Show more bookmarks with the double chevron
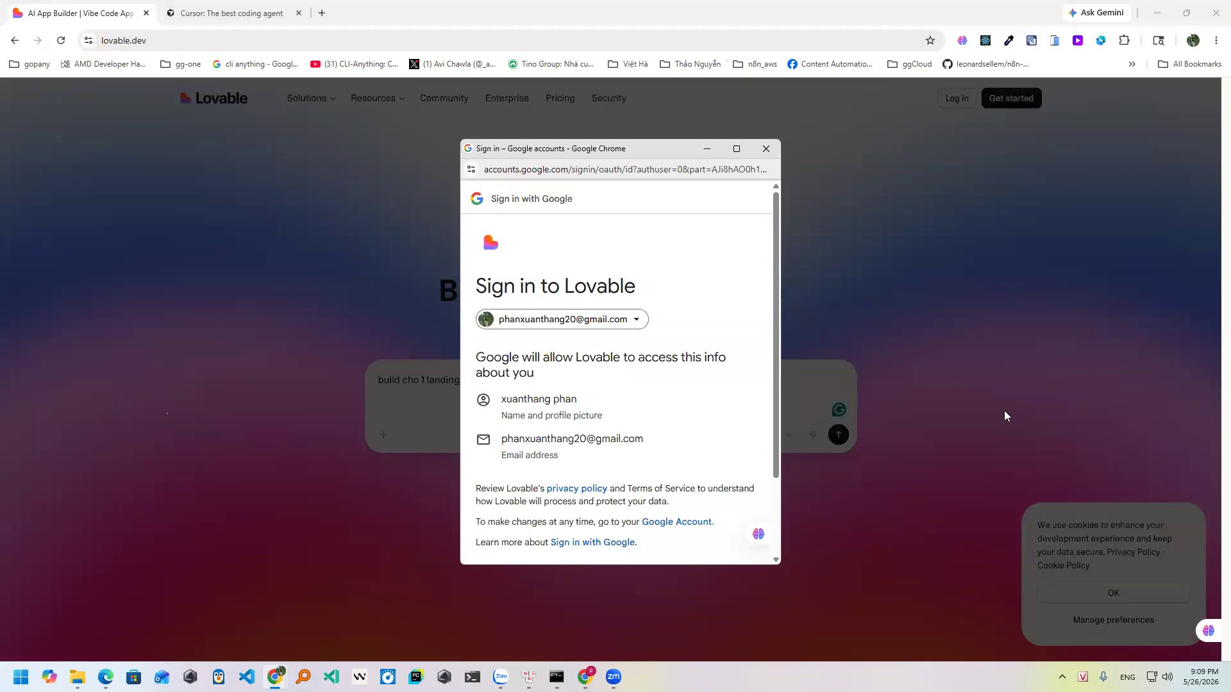This screenshot has width=1231, height=692. (x=1132, y=64)
